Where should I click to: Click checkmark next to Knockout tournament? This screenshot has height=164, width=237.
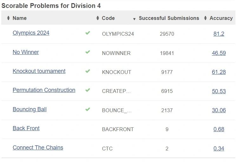88,71
